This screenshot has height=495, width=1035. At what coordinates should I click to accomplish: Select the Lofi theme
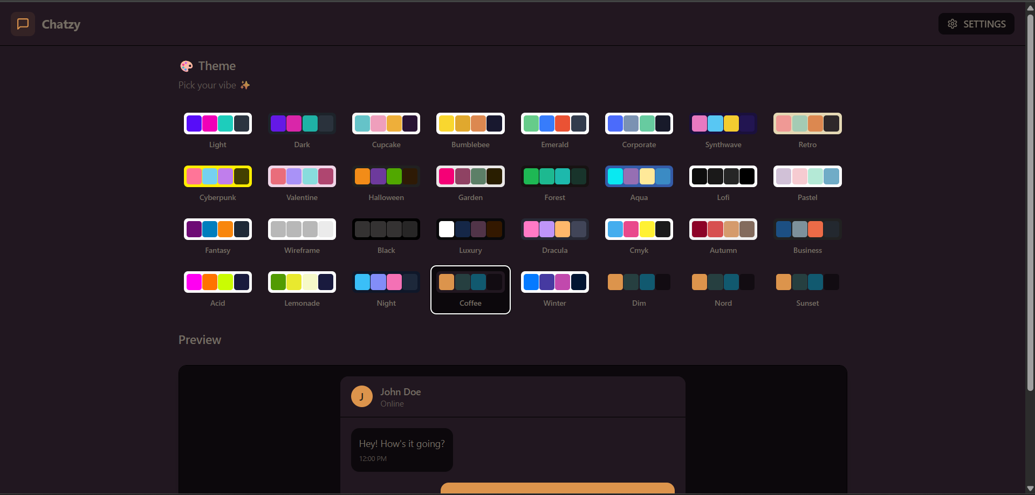pos(723,184)
